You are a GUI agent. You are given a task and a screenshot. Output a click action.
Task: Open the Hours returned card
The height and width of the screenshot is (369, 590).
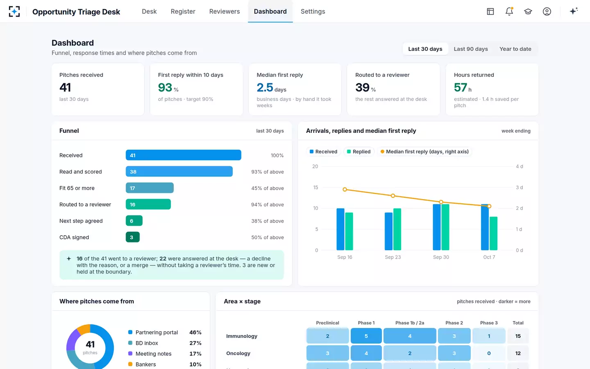click(492, 89)
